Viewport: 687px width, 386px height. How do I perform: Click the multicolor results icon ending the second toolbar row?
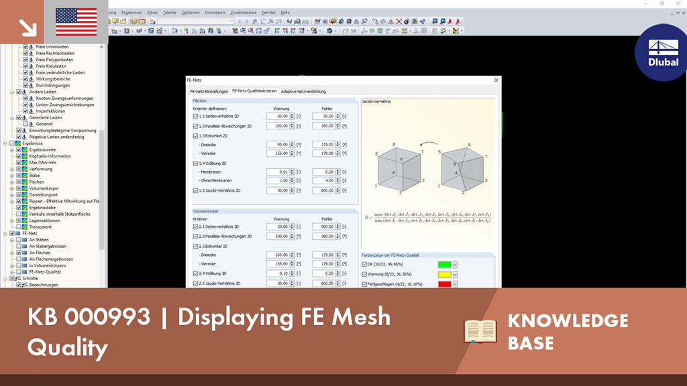click(456, 31)
